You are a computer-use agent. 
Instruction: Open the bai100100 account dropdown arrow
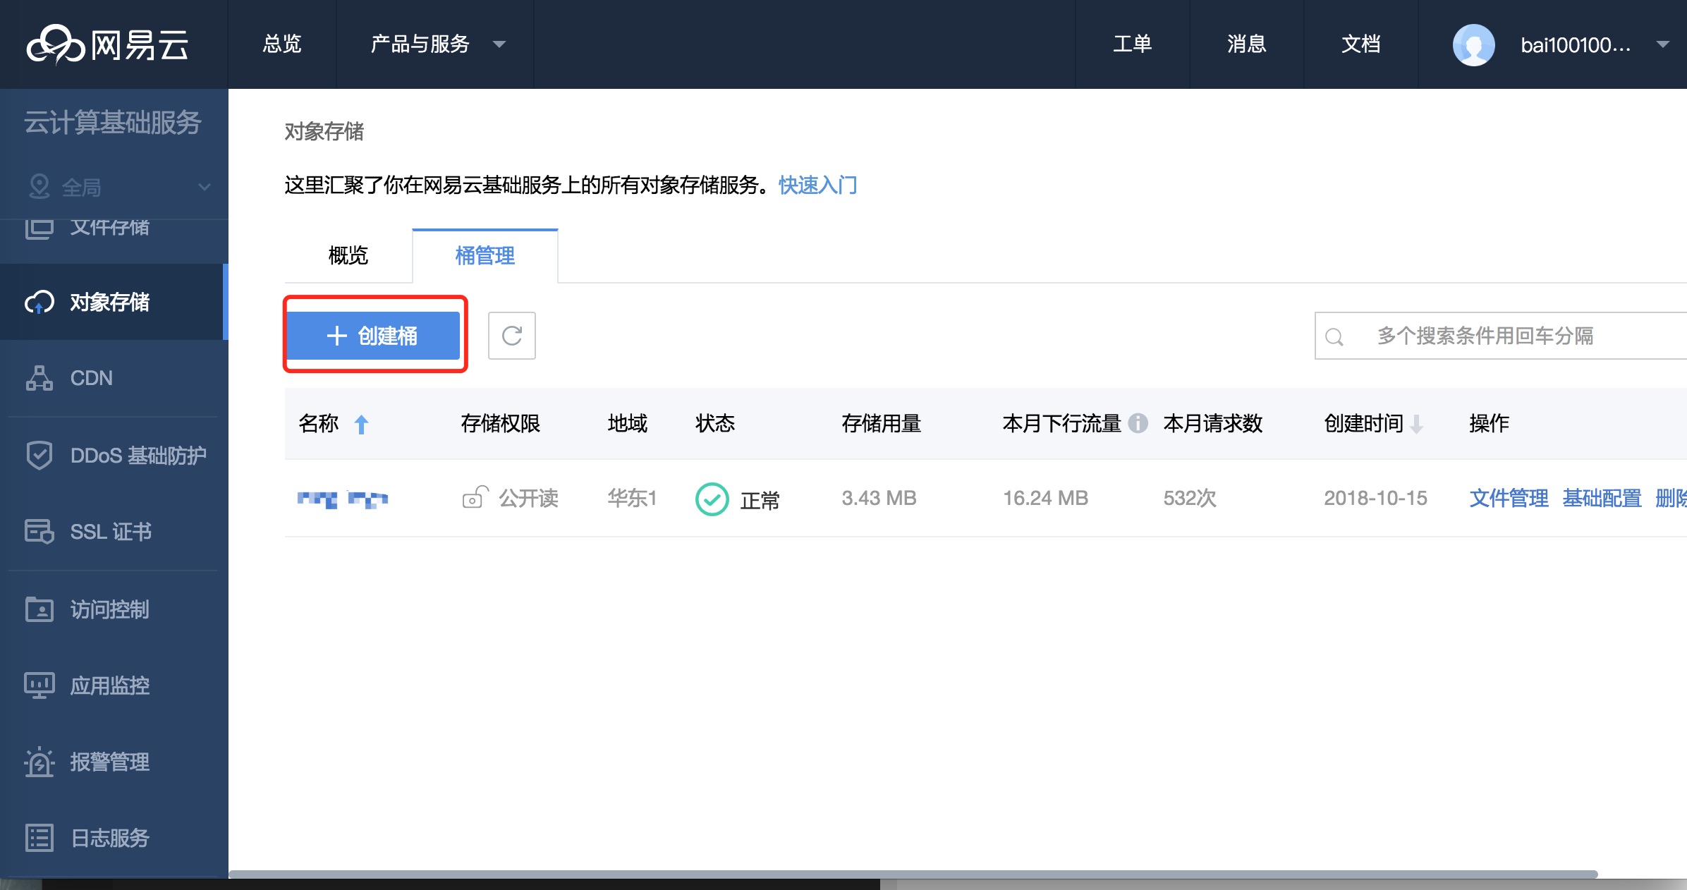pos(1662,44)
